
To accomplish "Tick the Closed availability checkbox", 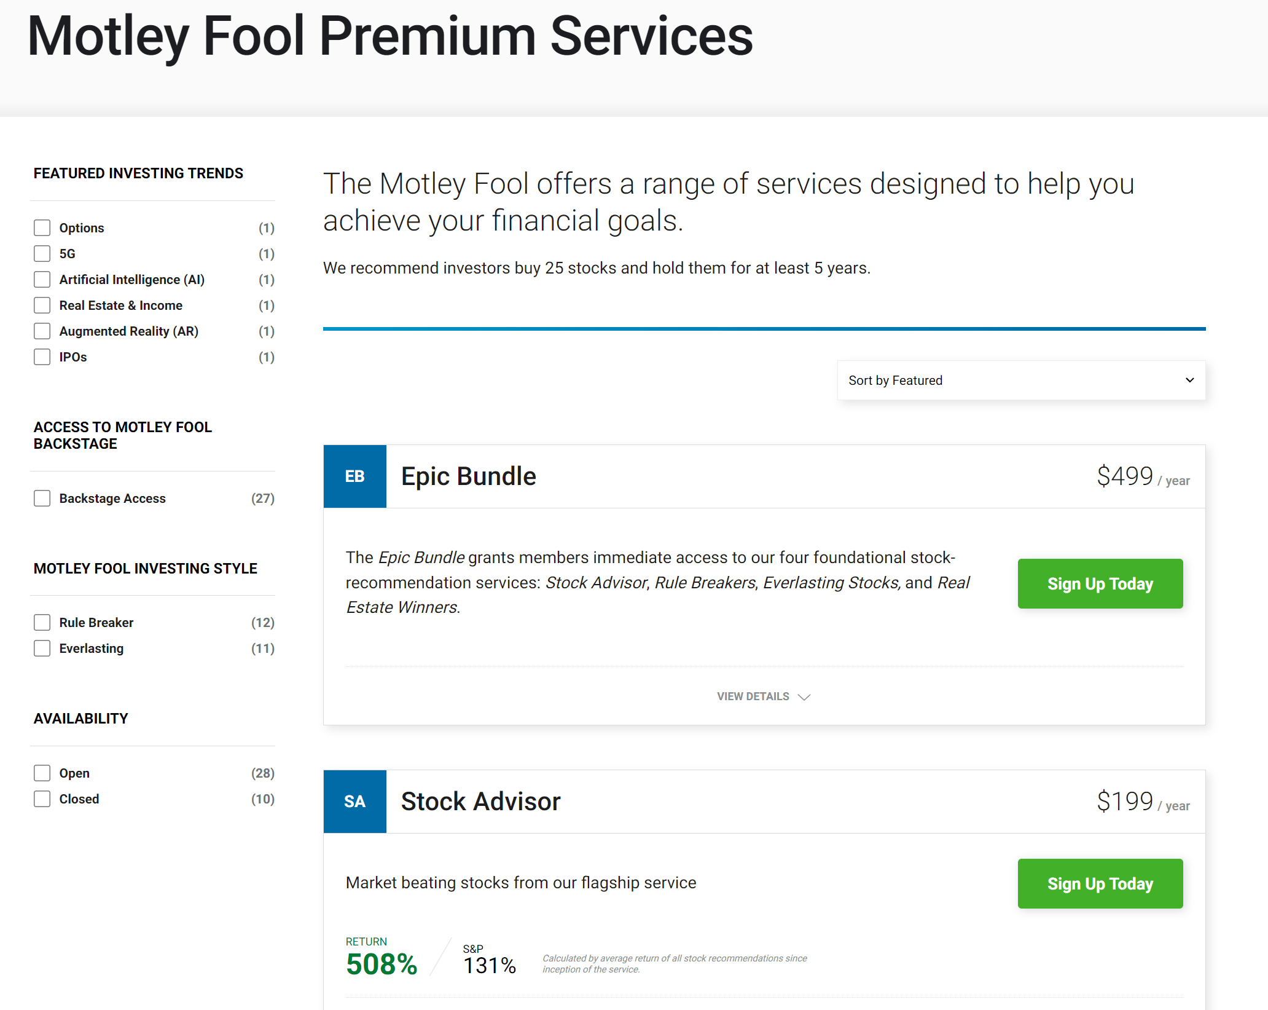I will coord(42,799).
